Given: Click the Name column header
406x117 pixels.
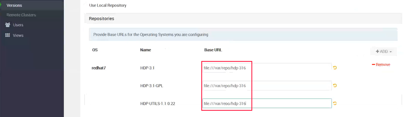Looking at the screenshot, I should (x=145, y=50).
